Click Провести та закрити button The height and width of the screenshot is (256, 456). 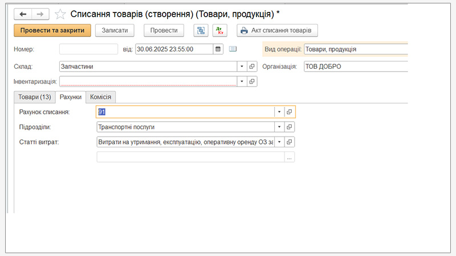click(x=52, y=31)
